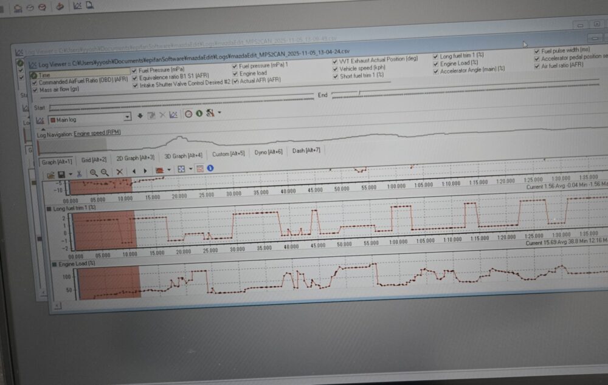Image resolution: width=608 pixels, height=385 pixels.
Task: Open the Dyno [Alt+6] tab
Action: click(x=268, y=151)
